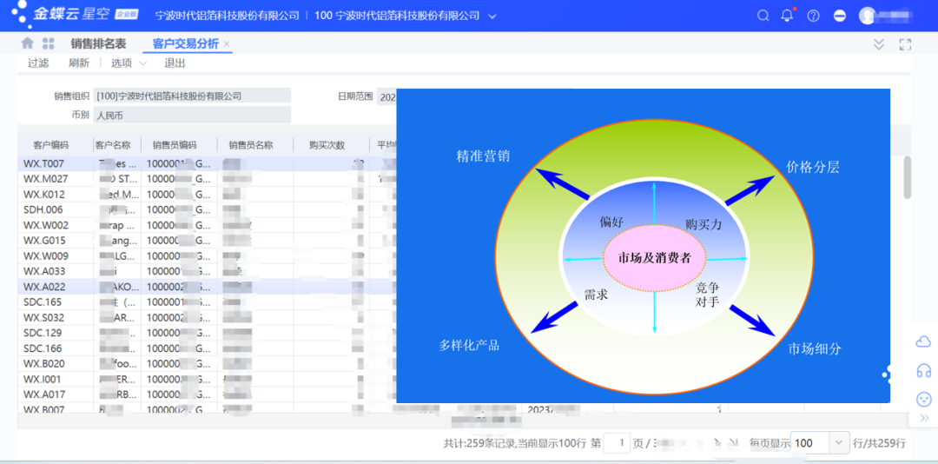The width and height of the screenshot is (938, 464).
Task: Close the 客户交易分析 tab
Action: pyautogui.click(x=227, y=43)
